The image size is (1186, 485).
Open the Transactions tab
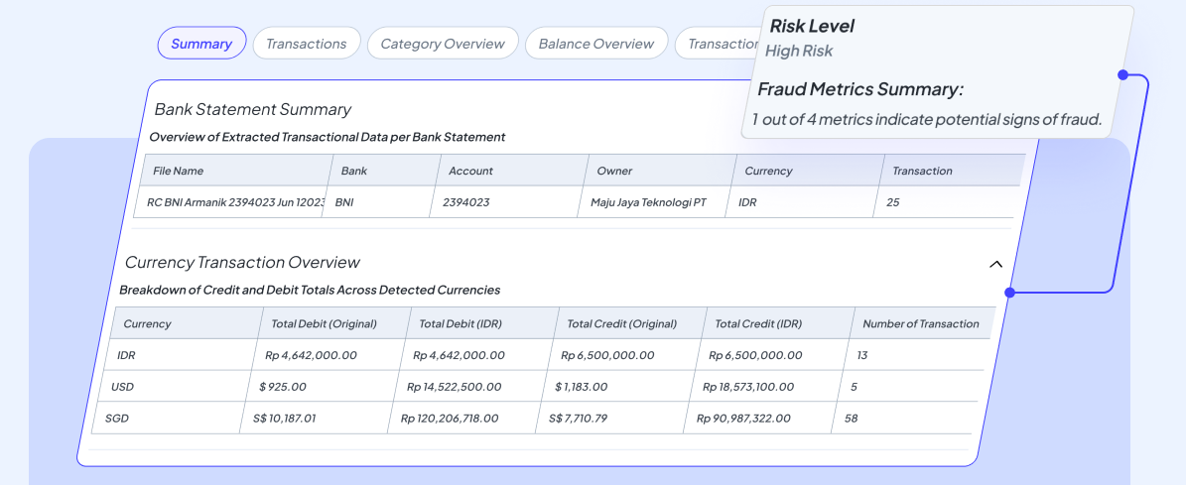coord(307,43)
